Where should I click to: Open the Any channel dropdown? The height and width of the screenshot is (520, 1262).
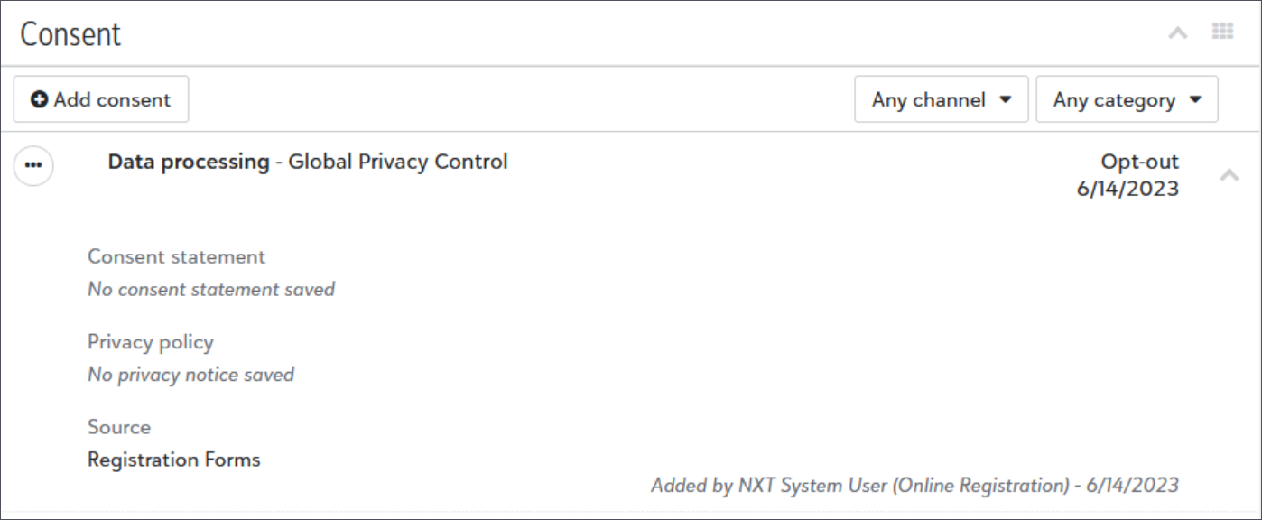941,99
